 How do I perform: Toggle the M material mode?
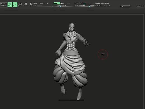pyautogui.click(x=47, y=3)
